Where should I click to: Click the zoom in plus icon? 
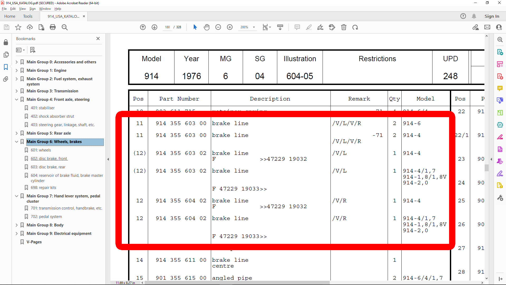pyautogui.click(x=230, y=27)
